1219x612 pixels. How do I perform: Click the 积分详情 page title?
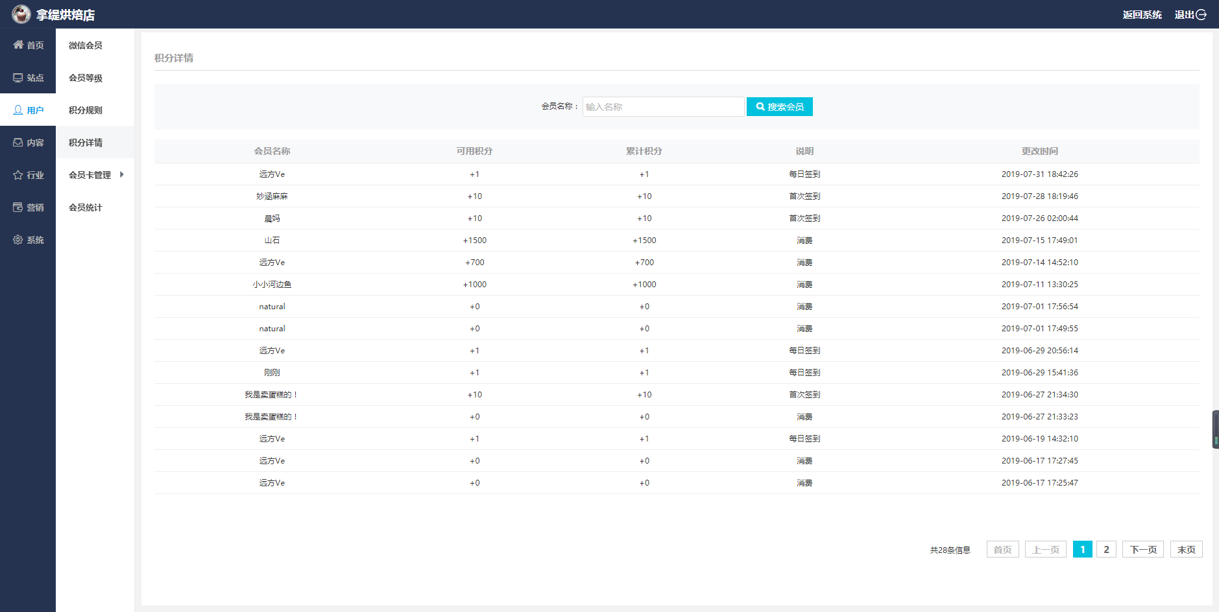tap(173, 58)
